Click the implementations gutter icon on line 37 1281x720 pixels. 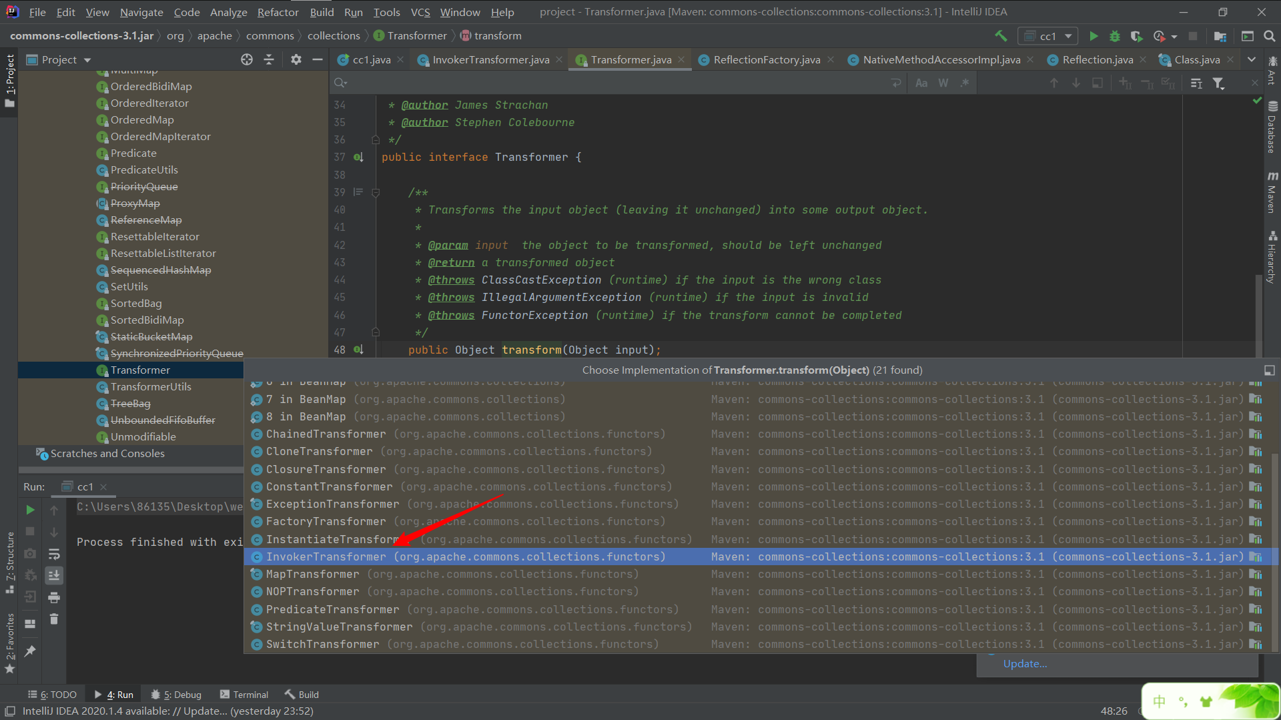click(x=358, y=157)
